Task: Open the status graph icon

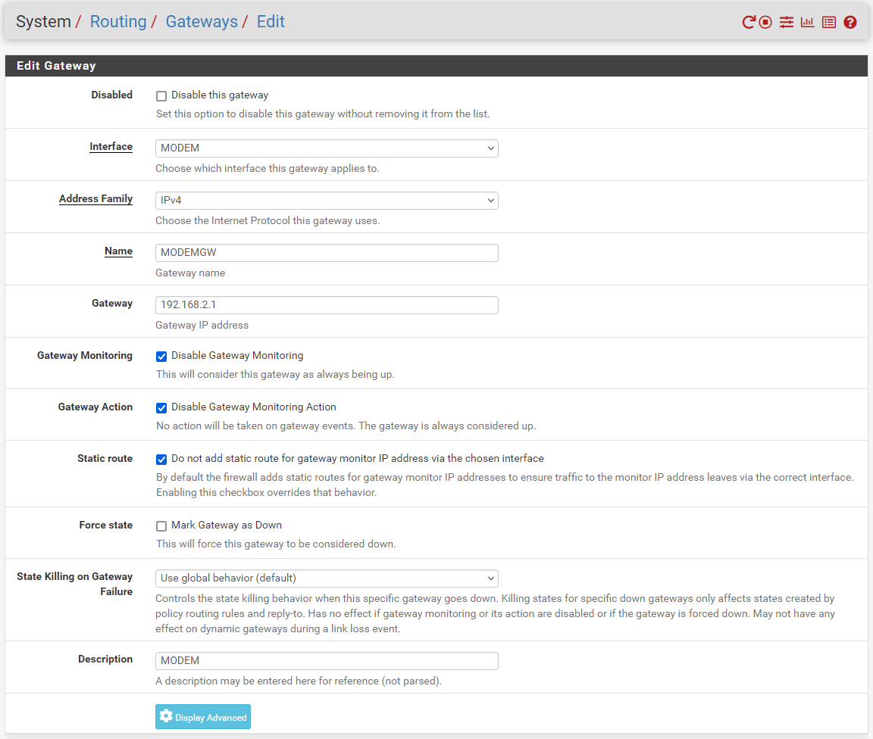Action: click(807, 22)
